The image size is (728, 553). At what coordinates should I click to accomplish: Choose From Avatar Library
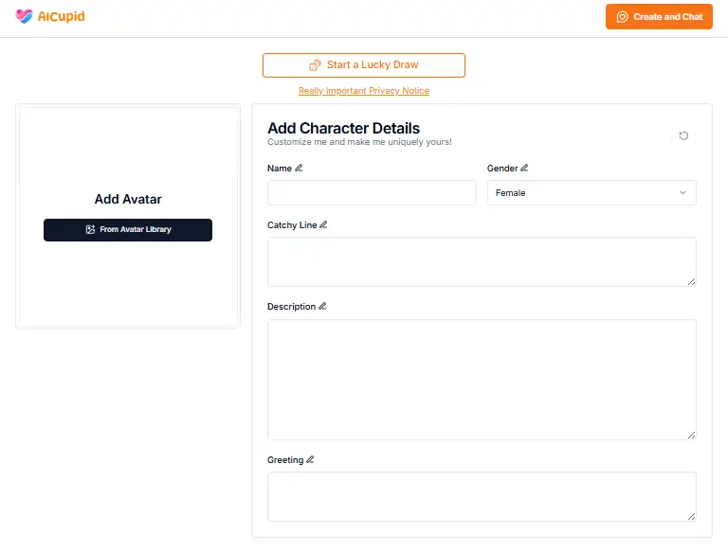coord(128,230)
